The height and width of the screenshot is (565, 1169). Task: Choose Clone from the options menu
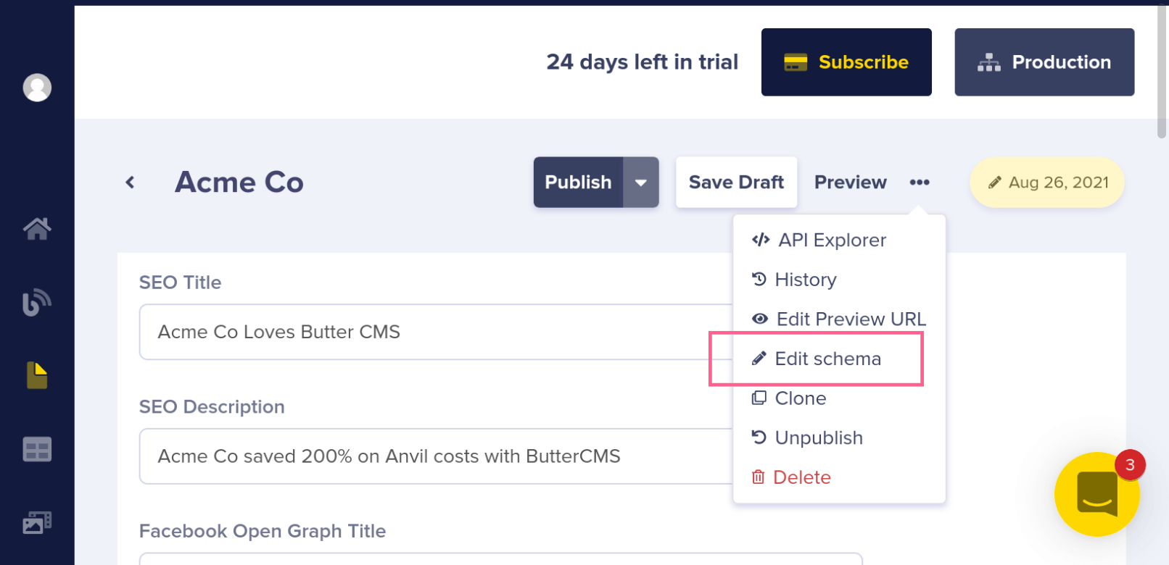coord(800,398)
